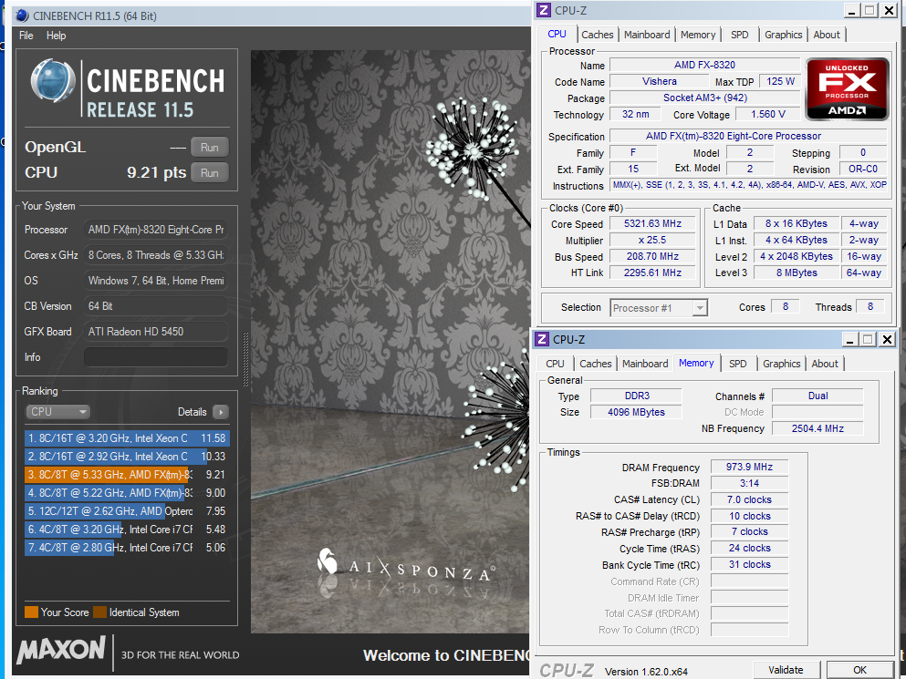The width and height of the screenshot is (906, 679).
Task: Select ranking row 8C/8T @ 5.22 GHz
Action: click(x=127, y=492)
